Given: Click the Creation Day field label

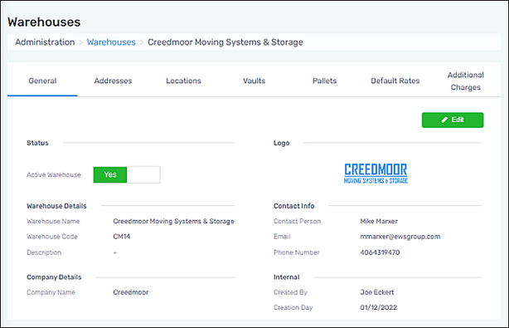Looking at the screenshot, I should pyautogui.click(x=293, y=307).
